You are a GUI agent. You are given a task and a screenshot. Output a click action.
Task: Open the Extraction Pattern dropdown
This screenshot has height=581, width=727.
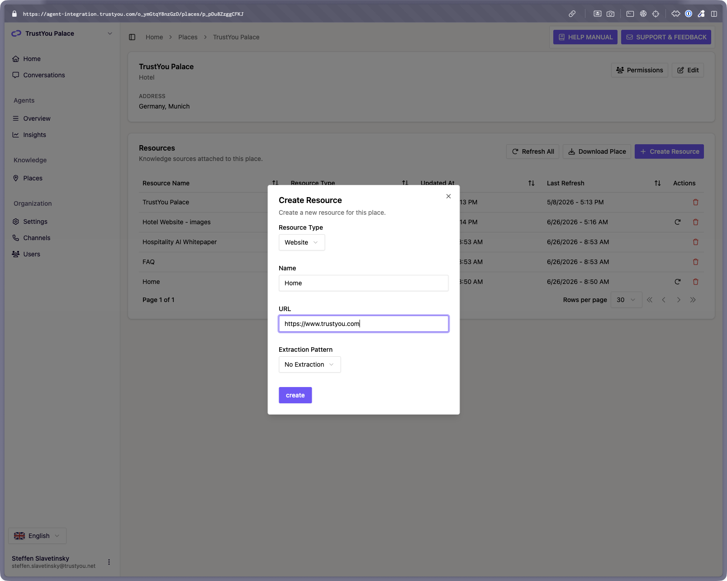click(x=309, y=364)
